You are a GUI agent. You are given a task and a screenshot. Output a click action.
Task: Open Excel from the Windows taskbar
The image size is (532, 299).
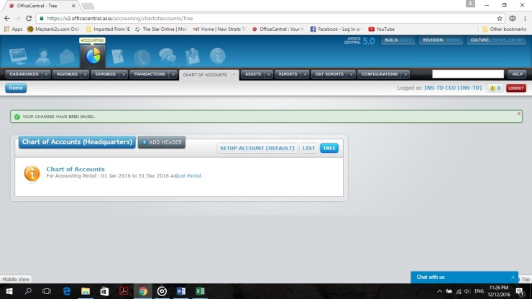[200, 291]
